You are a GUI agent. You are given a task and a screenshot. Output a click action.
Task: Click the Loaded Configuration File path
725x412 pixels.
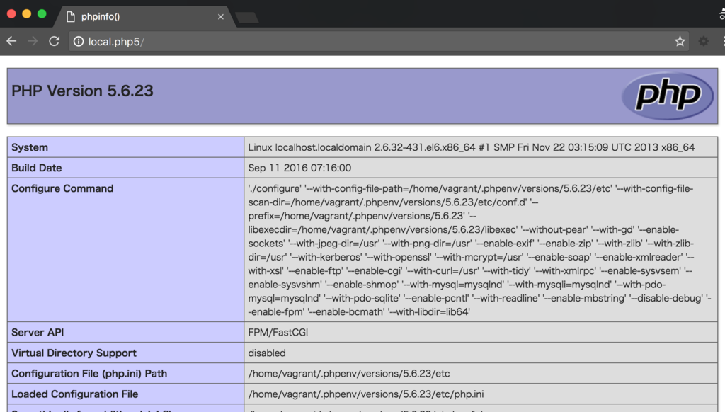pos(354,394)
